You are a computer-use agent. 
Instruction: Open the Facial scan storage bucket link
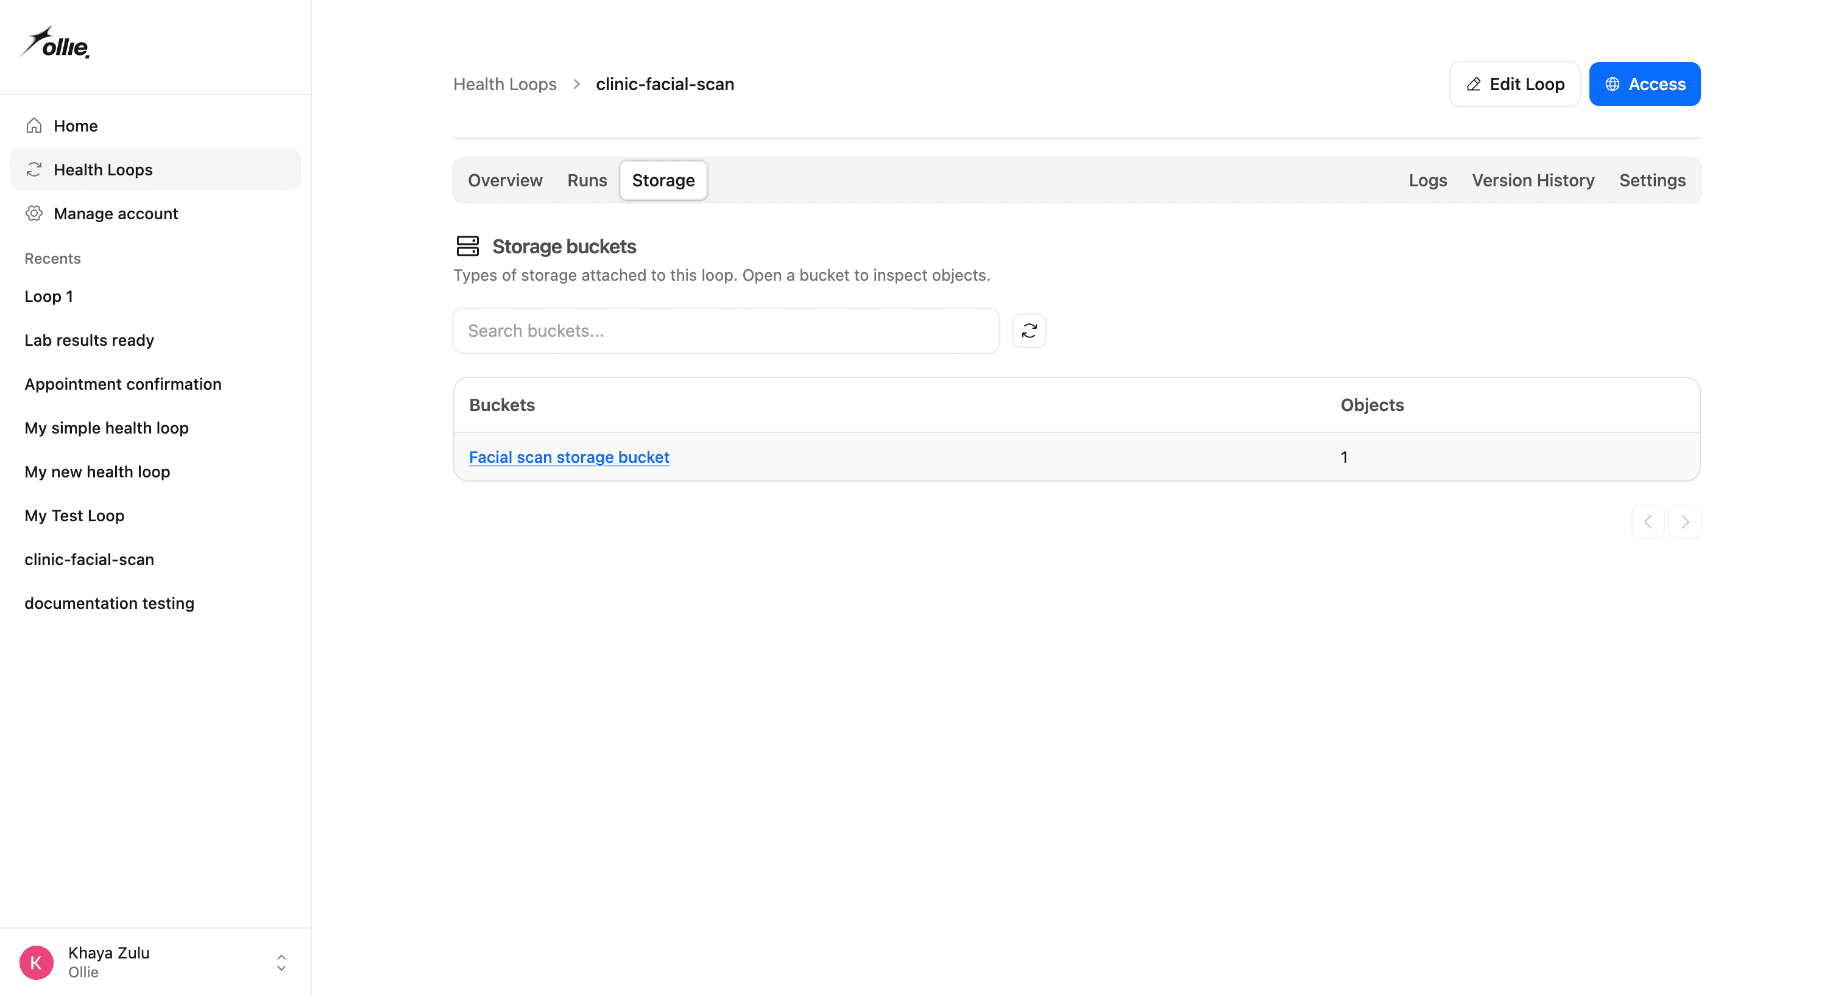coord(569,457)
